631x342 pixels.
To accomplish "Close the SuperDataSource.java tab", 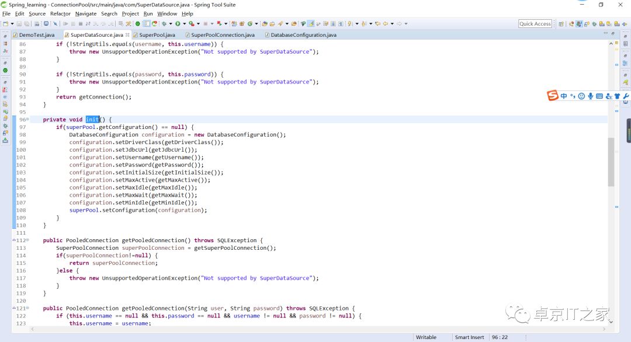I will tap(127, 34).
